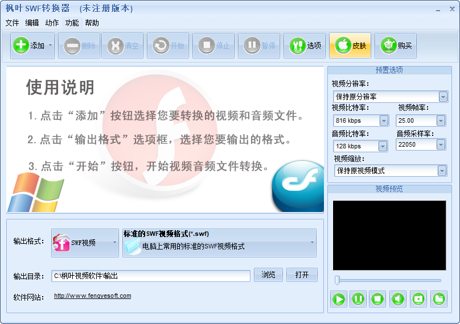Click the Stop (停止) toolbar button
The image size is (460, 324).
coord(213,45)
